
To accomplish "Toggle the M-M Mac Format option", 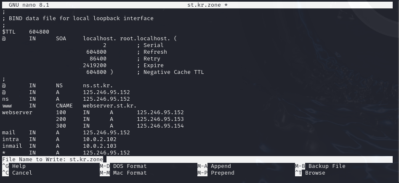I will [x=123, y=173].
